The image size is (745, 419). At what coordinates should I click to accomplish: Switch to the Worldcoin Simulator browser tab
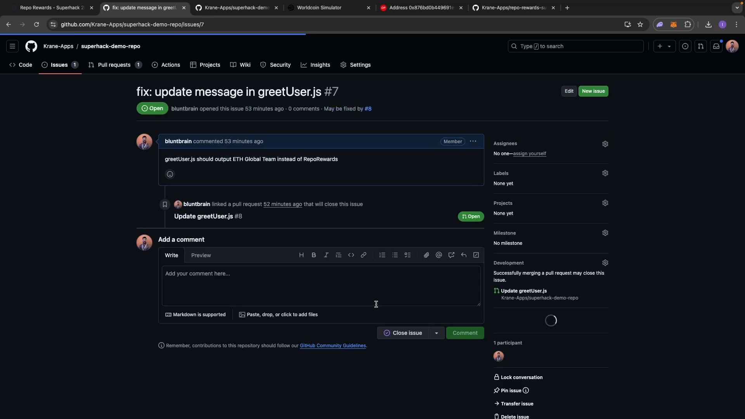329,8
